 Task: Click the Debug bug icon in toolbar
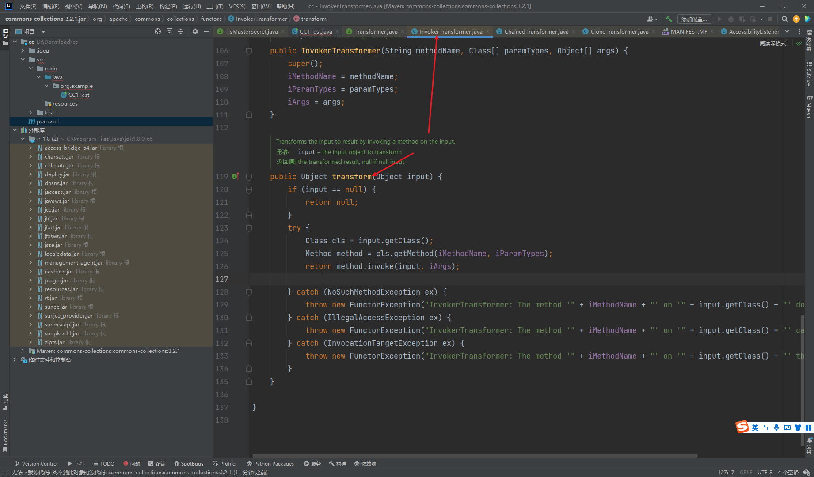click(x=731, y=19)
